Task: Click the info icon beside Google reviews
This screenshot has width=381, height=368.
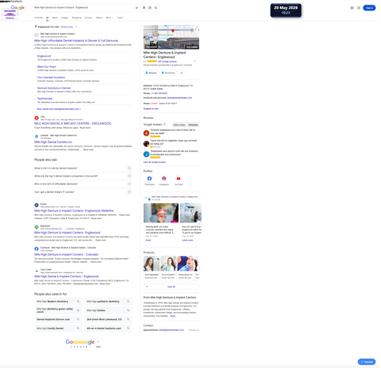Action: tap(165, 124)
